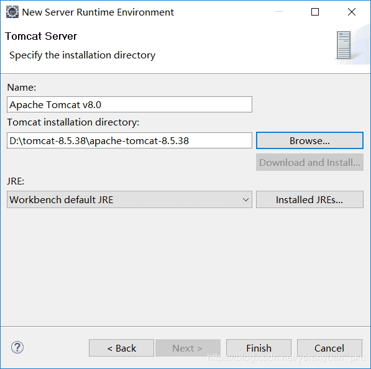Image resolution: width=371 pixels, height=369 pixels.
Task: Maximize the dialog window
Action: point(315,12)
